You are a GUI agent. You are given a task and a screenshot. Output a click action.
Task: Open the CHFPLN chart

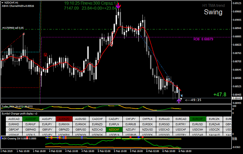pyautogui.click(x=147, y=119)
